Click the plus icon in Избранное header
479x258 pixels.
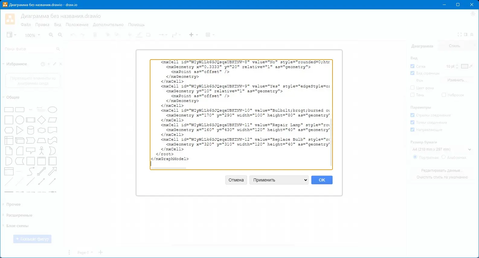[x=49, y=64]
